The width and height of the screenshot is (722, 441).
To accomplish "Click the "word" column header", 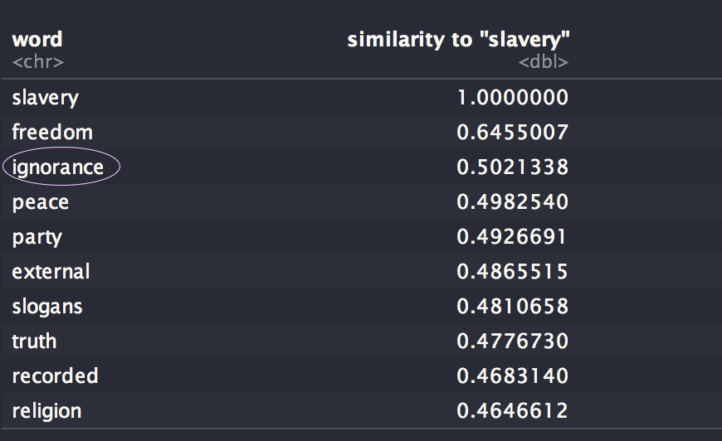I will point(37,39).
